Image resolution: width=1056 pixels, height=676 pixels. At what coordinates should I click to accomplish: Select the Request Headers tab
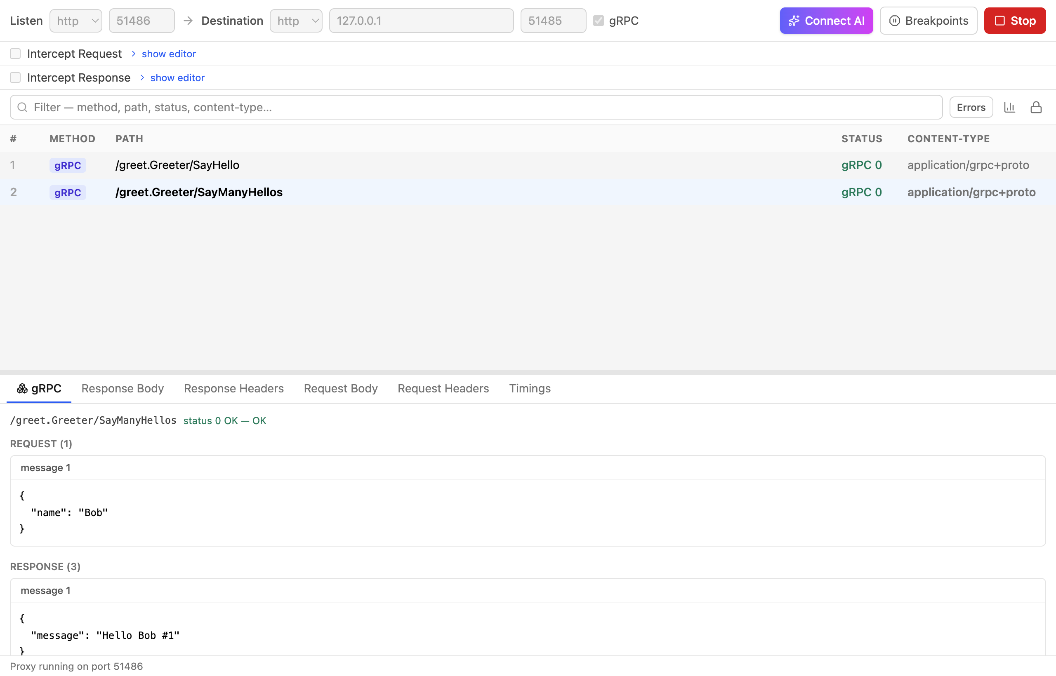coord(443,388)
